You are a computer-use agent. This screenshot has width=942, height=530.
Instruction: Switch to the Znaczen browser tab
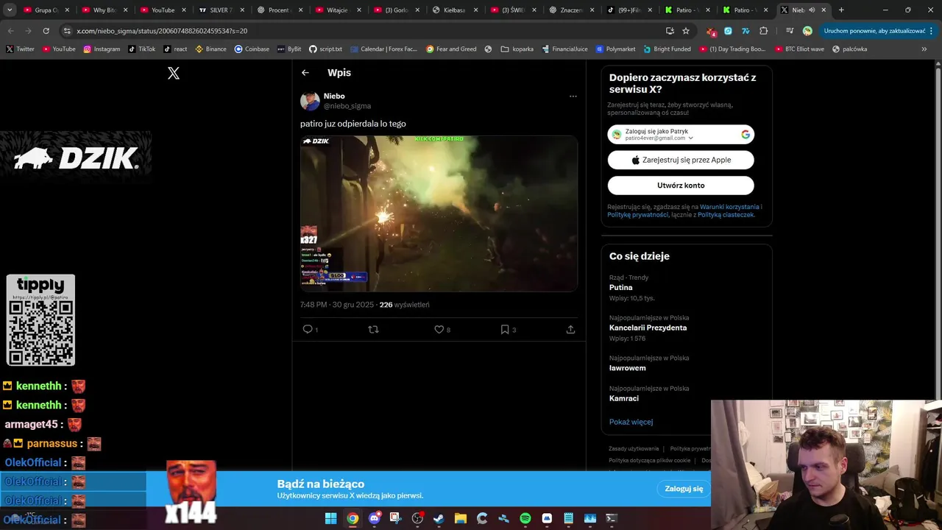[570, 10]
